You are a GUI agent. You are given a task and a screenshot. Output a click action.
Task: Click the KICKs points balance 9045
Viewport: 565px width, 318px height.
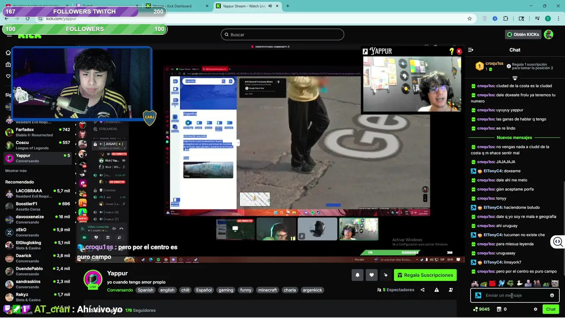(481, 309)
